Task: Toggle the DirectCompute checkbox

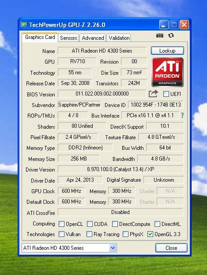Action: 115,224
